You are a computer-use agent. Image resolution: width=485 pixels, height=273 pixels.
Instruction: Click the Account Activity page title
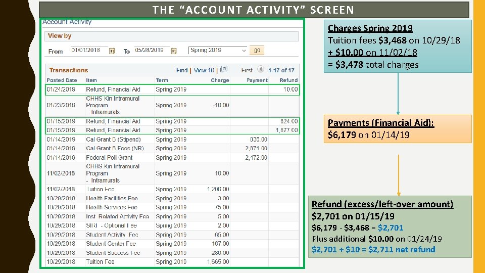(x=67, y=22)
